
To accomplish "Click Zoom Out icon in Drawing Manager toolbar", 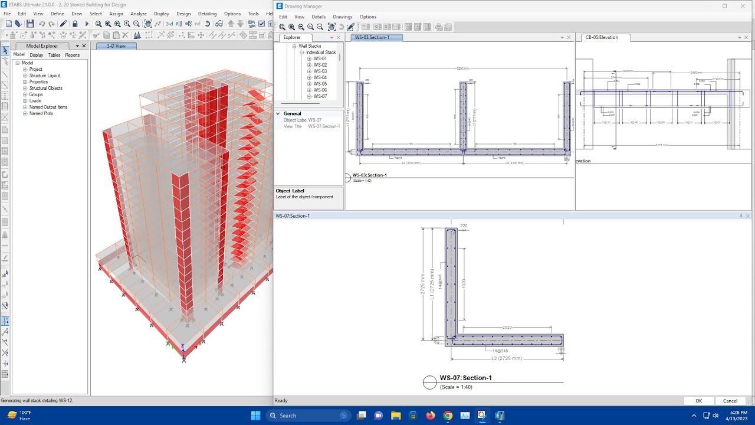I will (320, 27).
